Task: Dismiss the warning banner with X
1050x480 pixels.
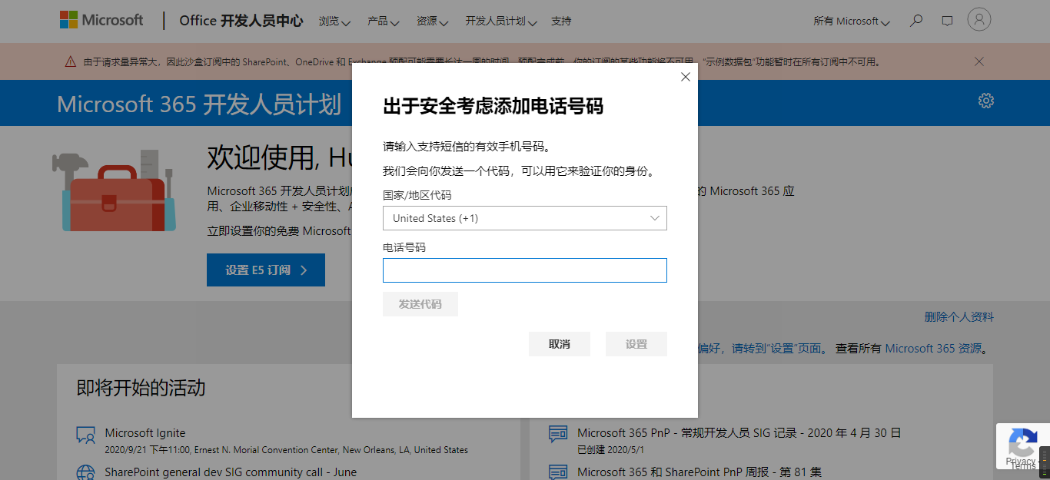Action: pyautogui.click(x=979, y=61)
